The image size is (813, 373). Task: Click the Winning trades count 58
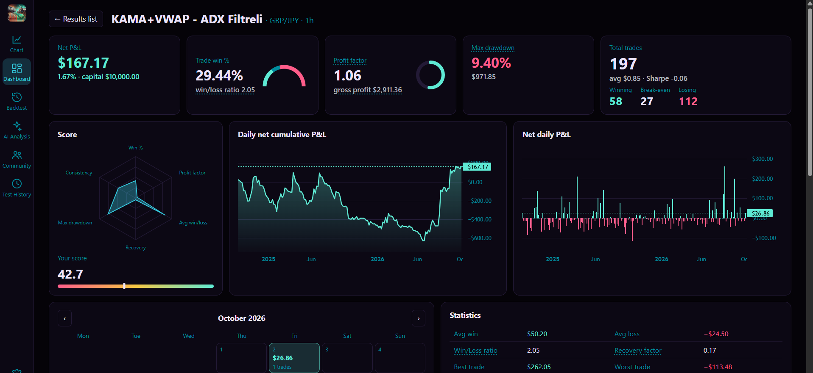(x=616, y=101)
